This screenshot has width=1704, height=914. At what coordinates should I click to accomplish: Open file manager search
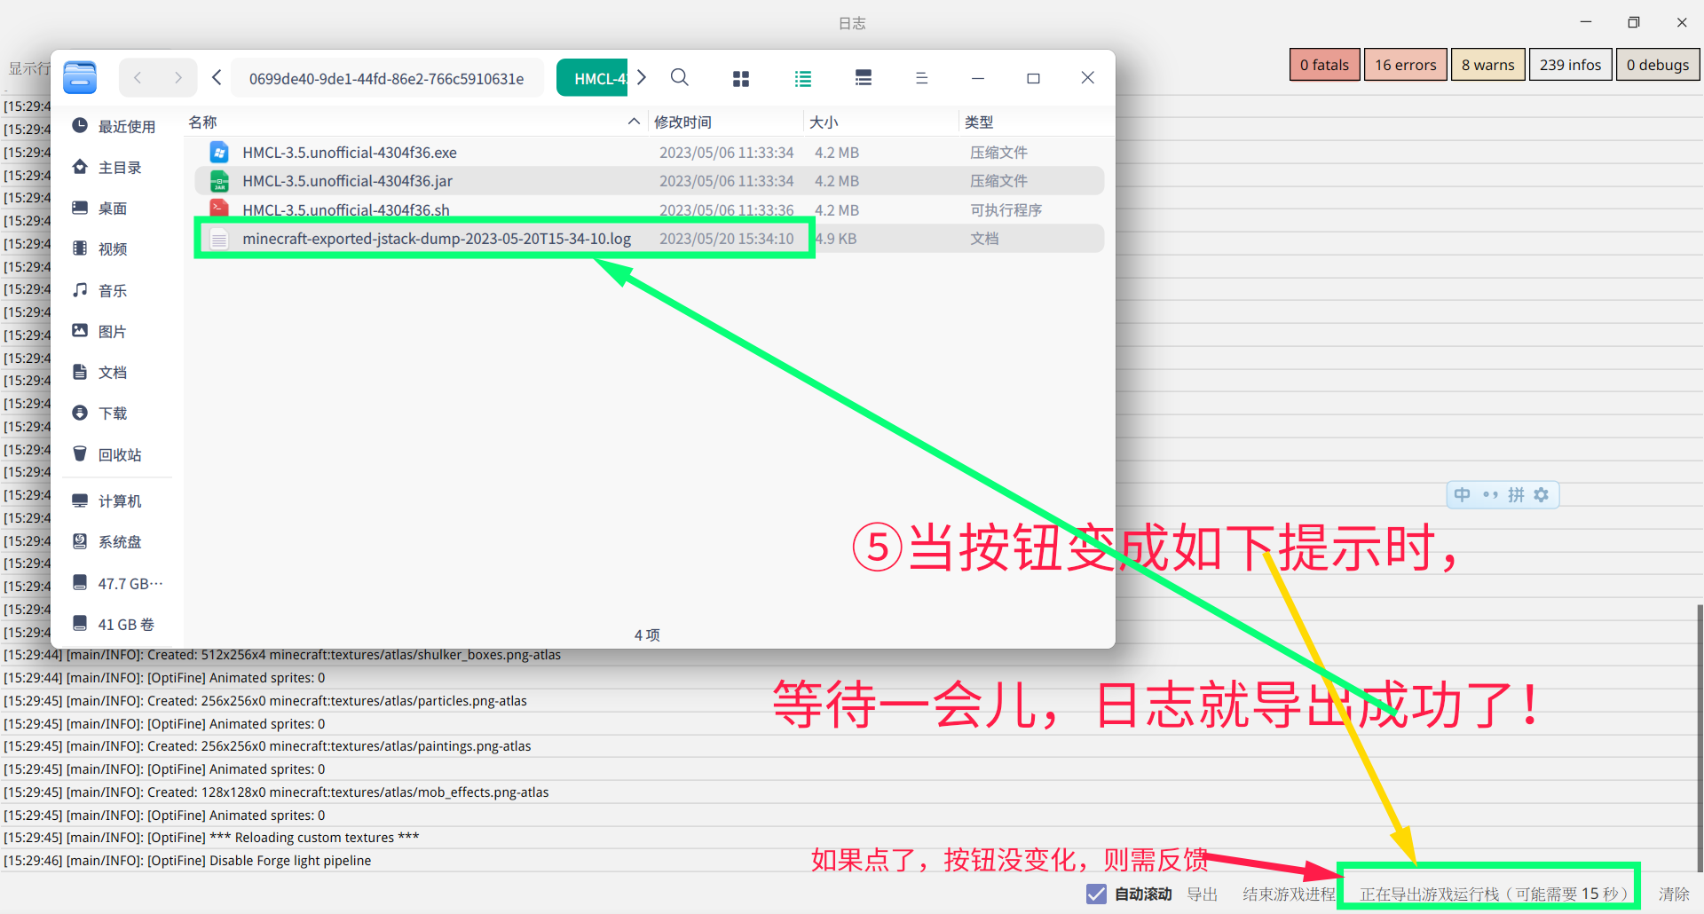(680, 78)
